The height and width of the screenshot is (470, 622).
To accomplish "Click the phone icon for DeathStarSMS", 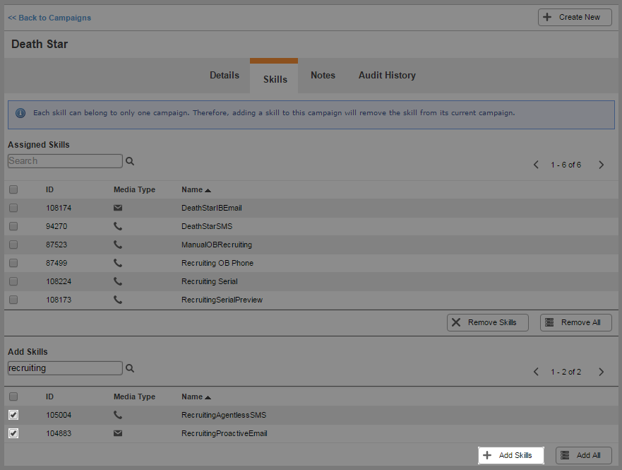I will [x=118, y=226].
